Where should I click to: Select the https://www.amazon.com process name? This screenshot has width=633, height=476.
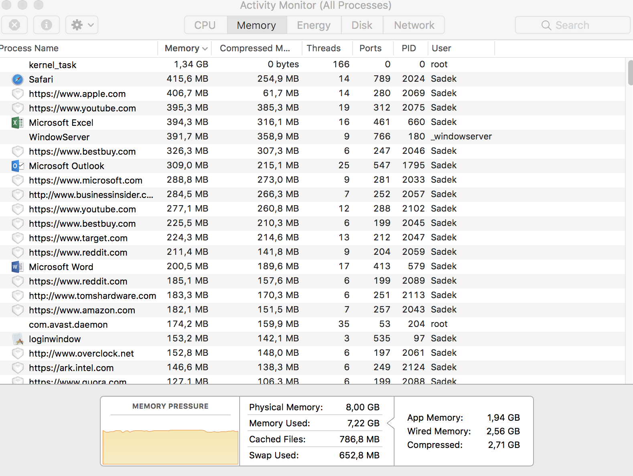tap(82, 310)
